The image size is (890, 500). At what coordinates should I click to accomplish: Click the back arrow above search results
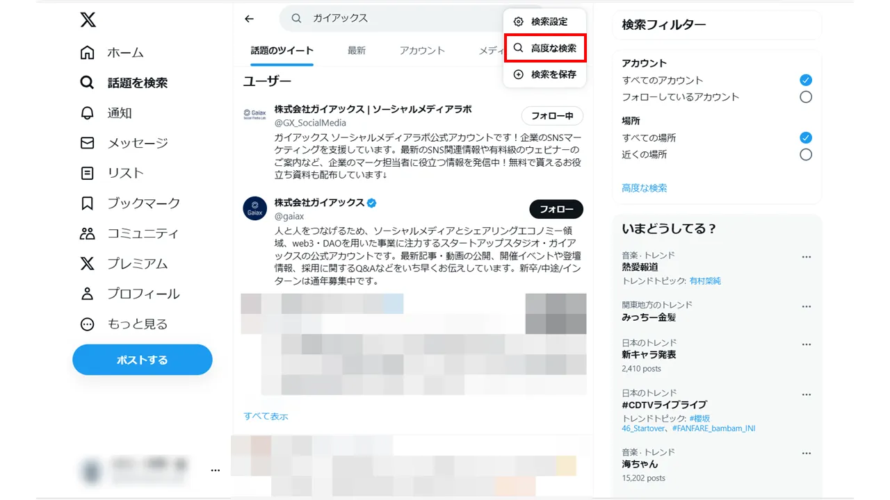(249, 19)
